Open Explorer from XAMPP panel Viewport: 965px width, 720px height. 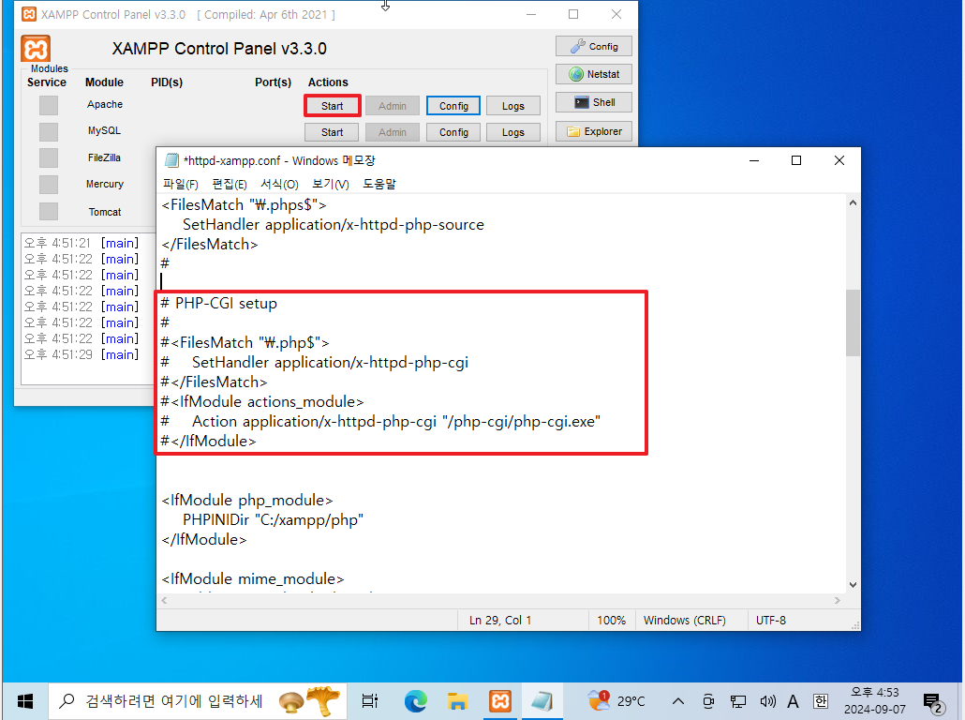pyautogui.click(x=593, y=131)
